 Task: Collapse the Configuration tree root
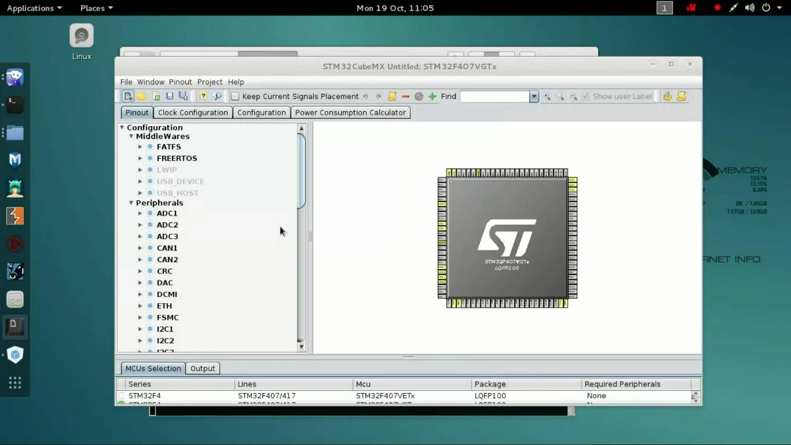coord(122,128)
